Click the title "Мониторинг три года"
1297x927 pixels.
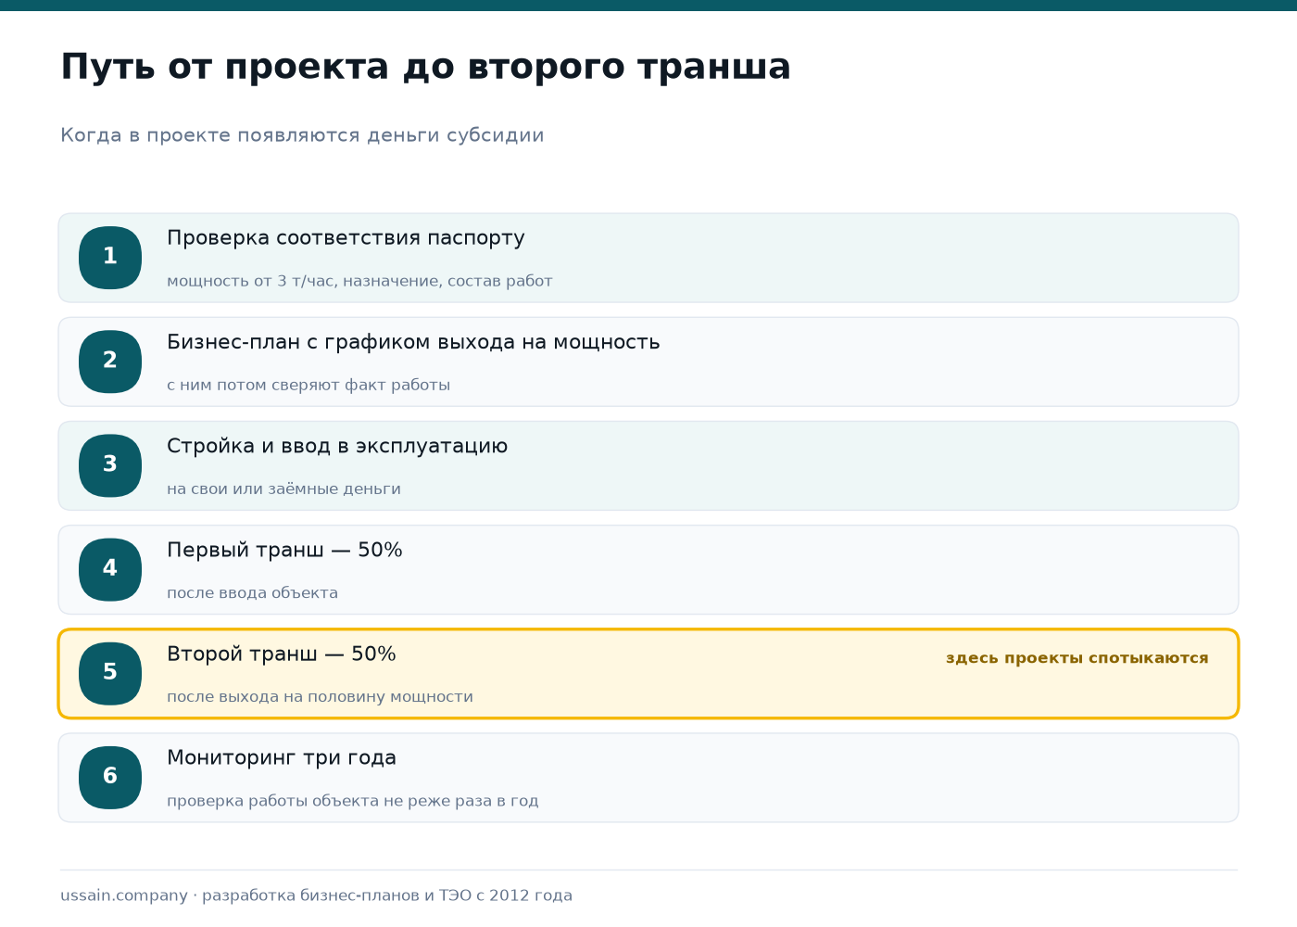(x=282, y=757)
